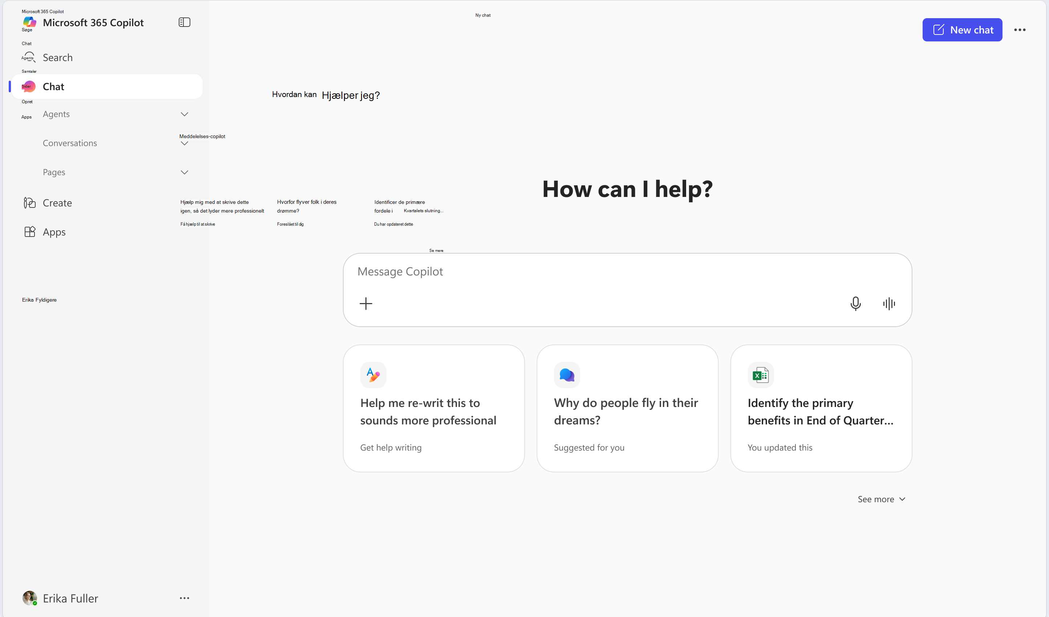Activate the microphone dictation icon

(855, 303)
